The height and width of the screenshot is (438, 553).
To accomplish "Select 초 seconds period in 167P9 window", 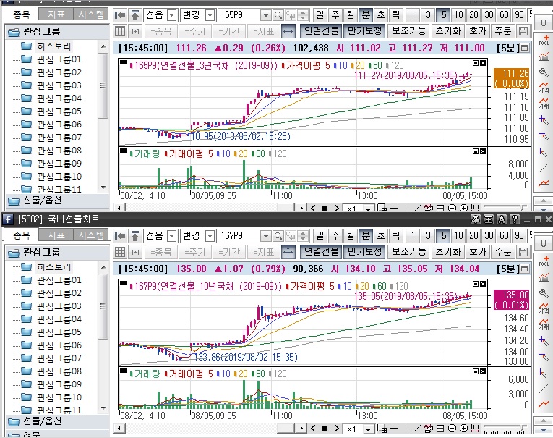I will [x=381, y=236].
